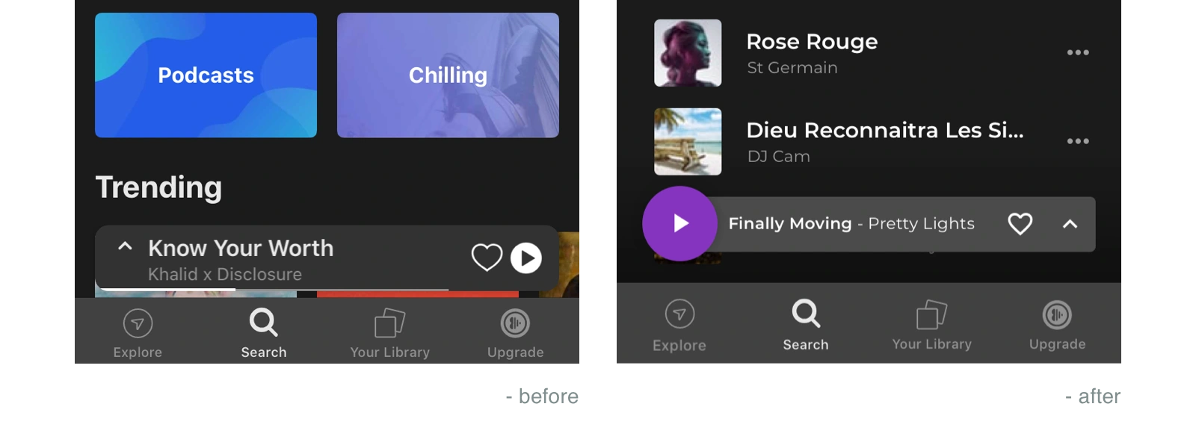This screenshot has height=448, width=1196.
Task: Switch to Your Library in after tab bar
Action: tap(931, 326)
